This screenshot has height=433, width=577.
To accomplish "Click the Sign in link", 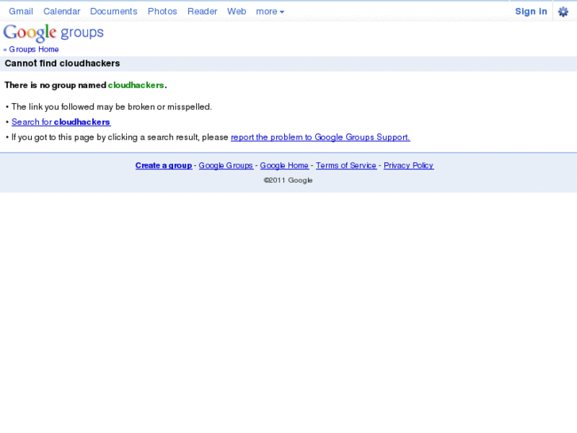I will tap(531, 11).
